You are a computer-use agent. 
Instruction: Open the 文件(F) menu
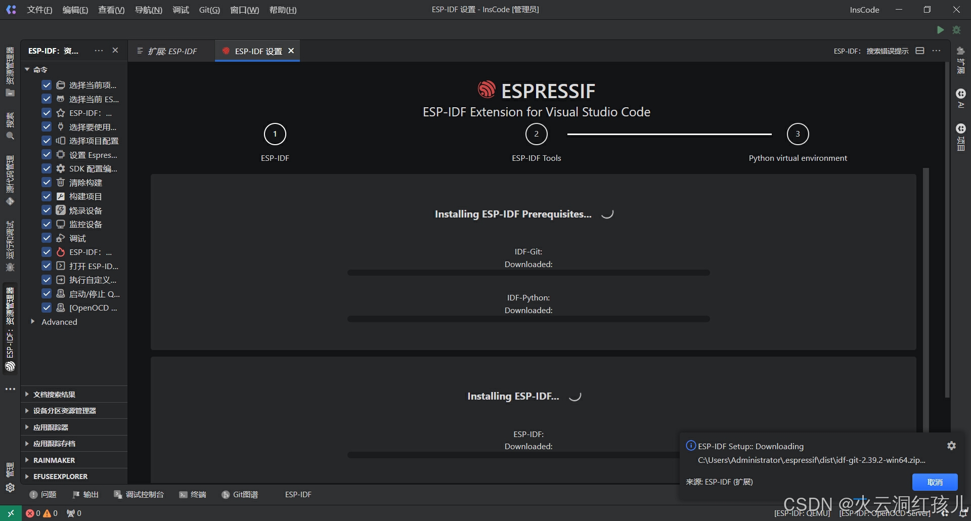pyautogui.click(x=39, y=10)
